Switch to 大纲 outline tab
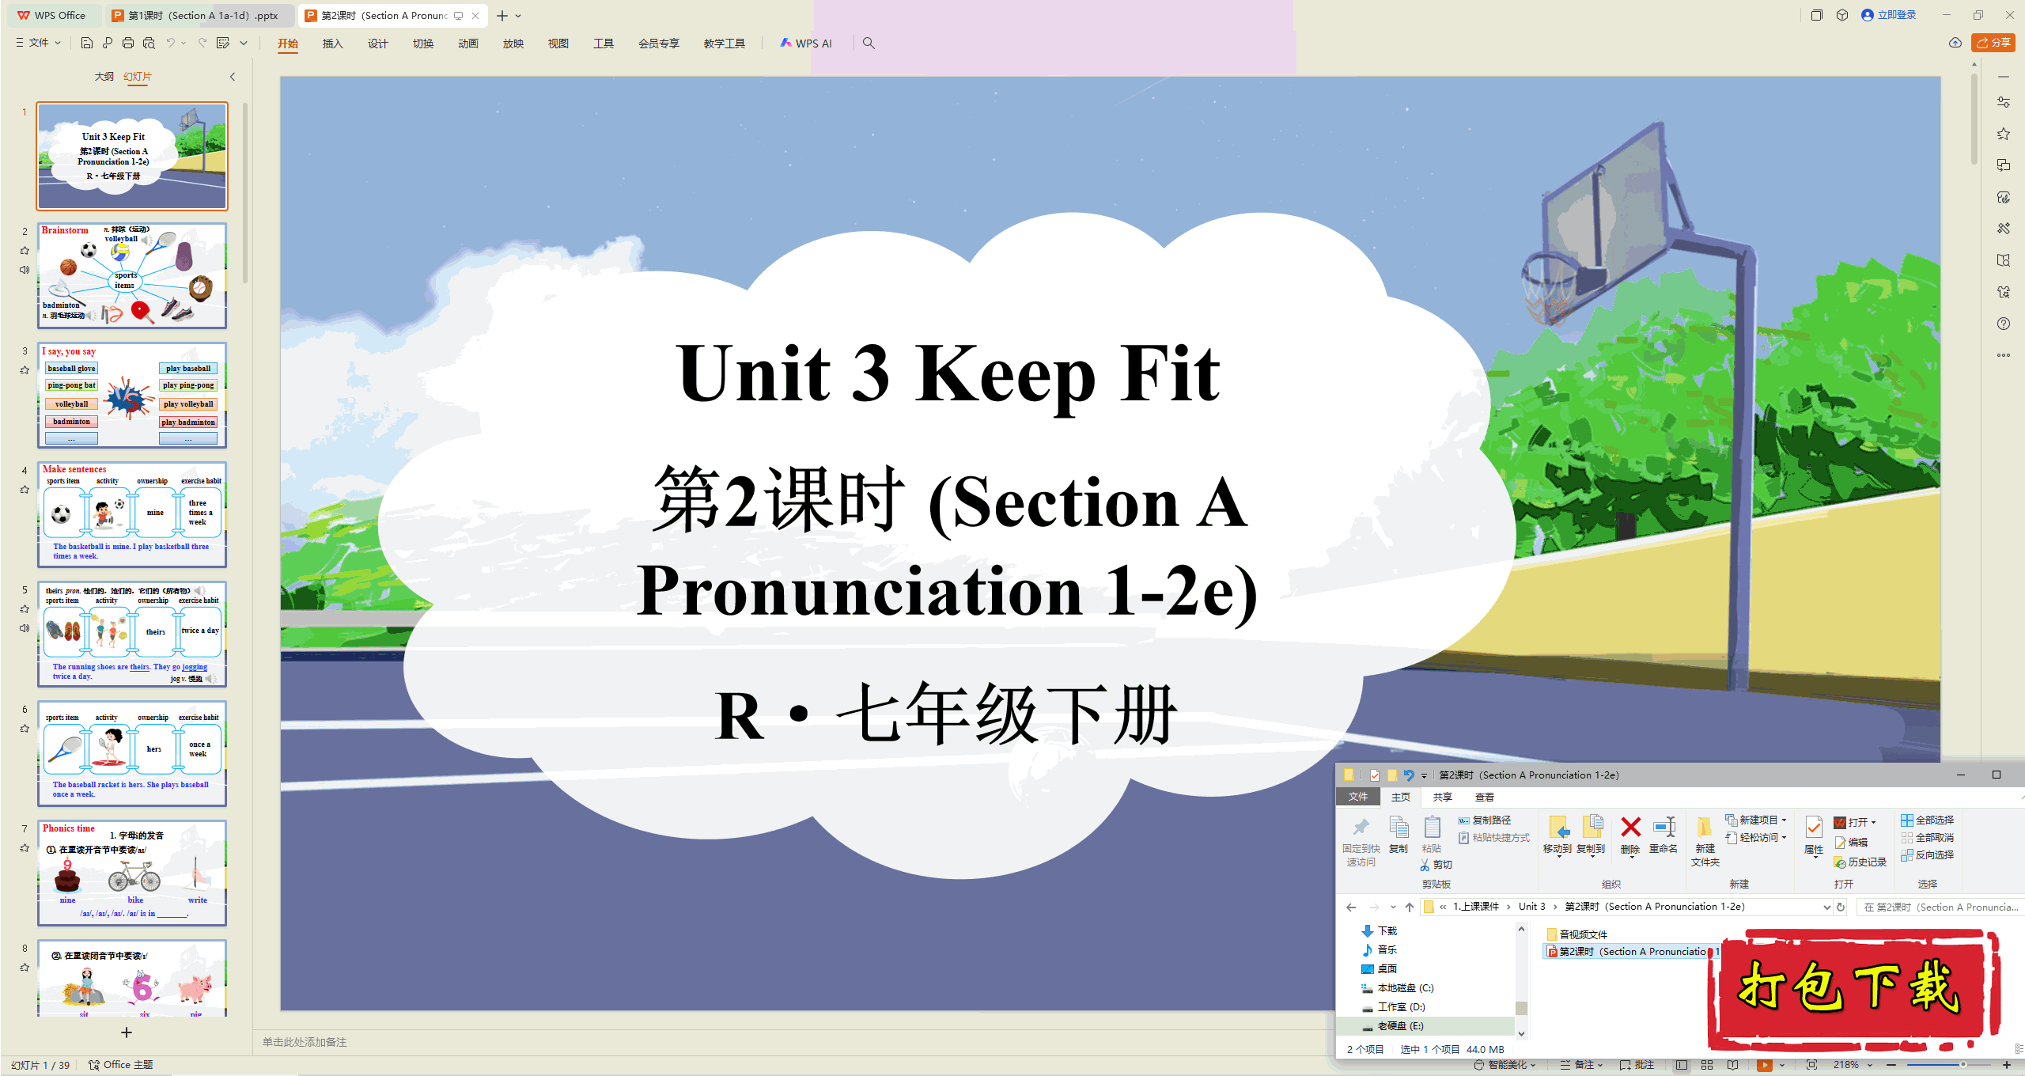Viewport: 2025px width, 1076px height. tap(104, 77)
